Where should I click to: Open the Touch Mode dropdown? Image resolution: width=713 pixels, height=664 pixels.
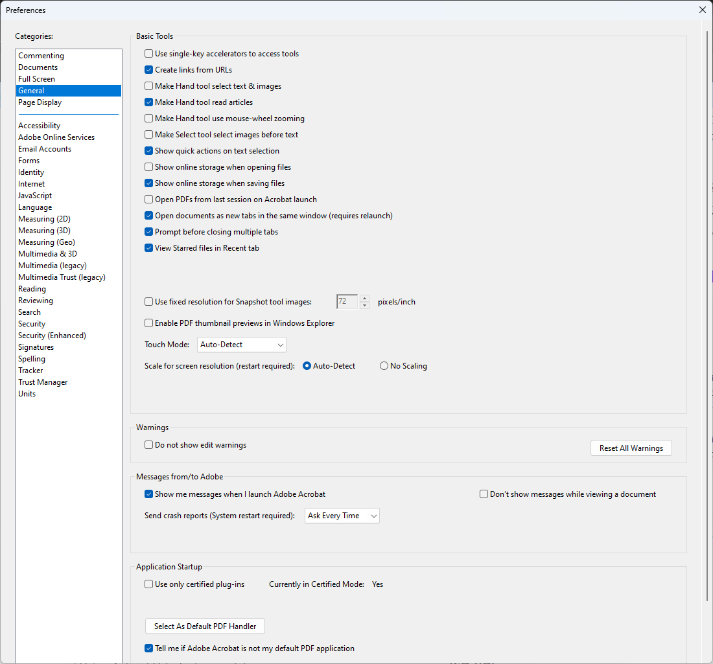click(x=241, y=345)
